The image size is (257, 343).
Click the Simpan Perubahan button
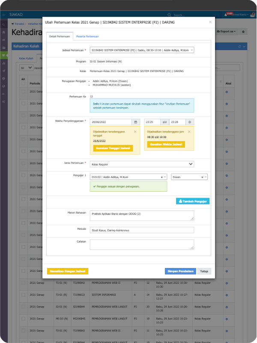(180, 271)
